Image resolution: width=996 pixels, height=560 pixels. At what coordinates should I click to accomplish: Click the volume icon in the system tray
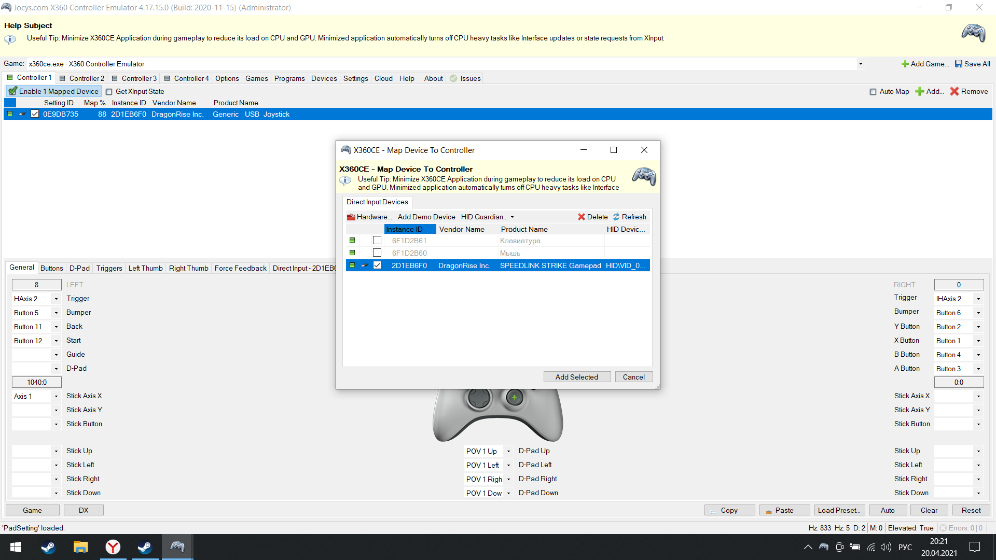pyautogui.click(x=886, y=547)
